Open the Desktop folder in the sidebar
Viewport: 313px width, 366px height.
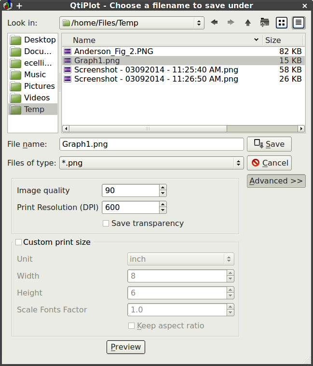pos(33,40)
